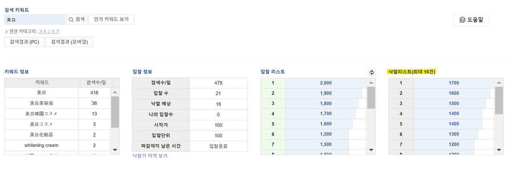Click the 입찰 리스트 scrollbar thumb

click(371, 98)
